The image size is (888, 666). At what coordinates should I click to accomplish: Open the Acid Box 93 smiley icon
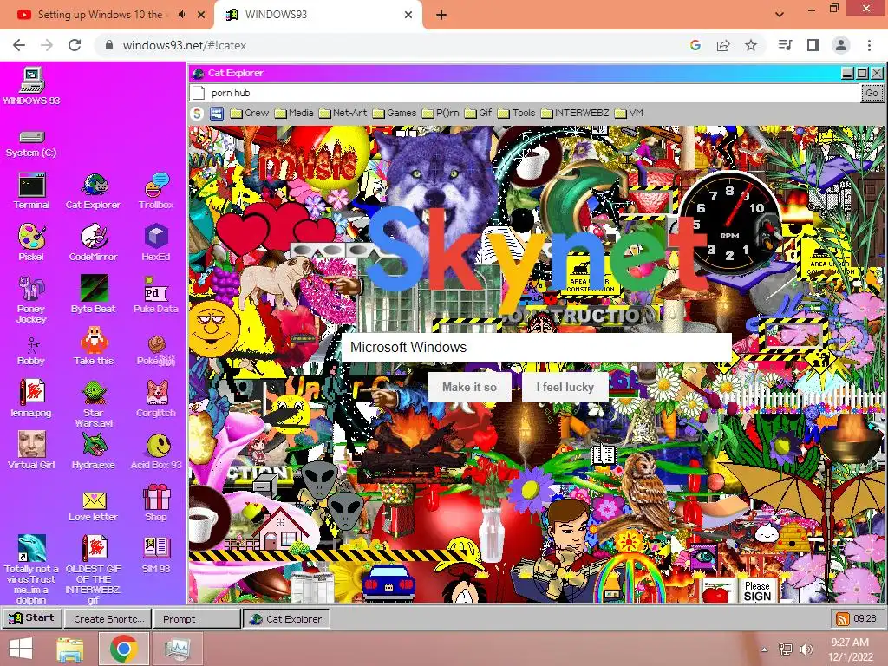click(156, 452)
